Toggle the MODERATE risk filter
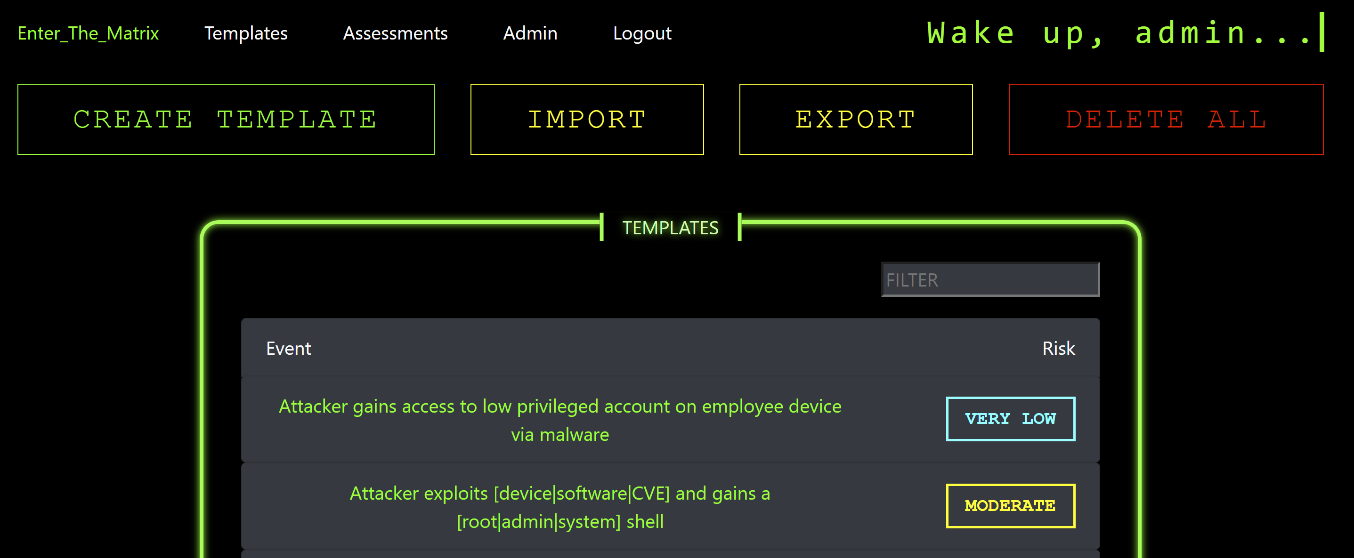Screen dimensions: 1354x558 1011,506
